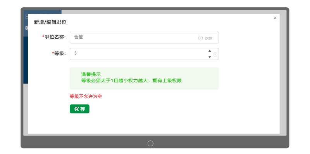This screenshot has width=310, height=154.
Task: Click the tablet home button circle
Action: pyautogui.click(x=150, y=143)
